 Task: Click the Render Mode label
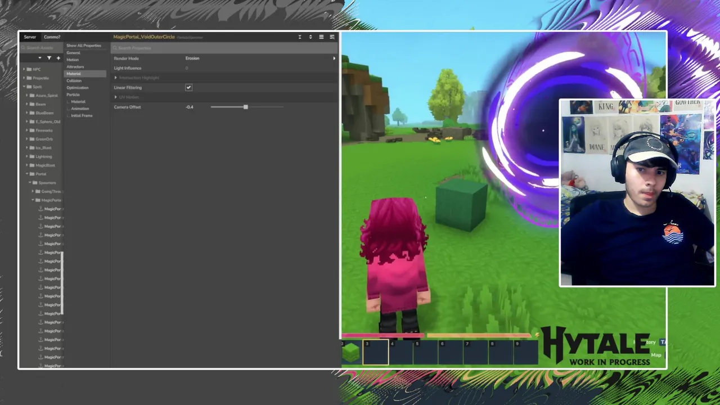pos(126,58)
